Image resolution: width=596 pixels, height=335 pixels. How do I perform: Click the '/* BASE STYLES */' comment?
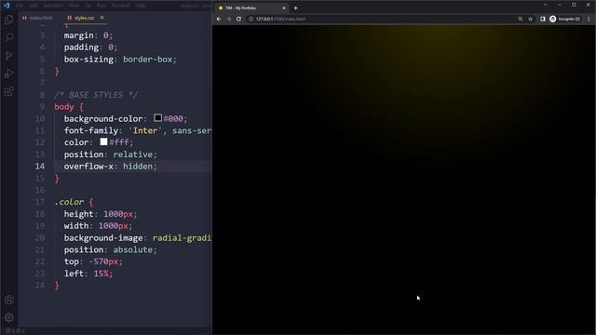tap(96, 95)
